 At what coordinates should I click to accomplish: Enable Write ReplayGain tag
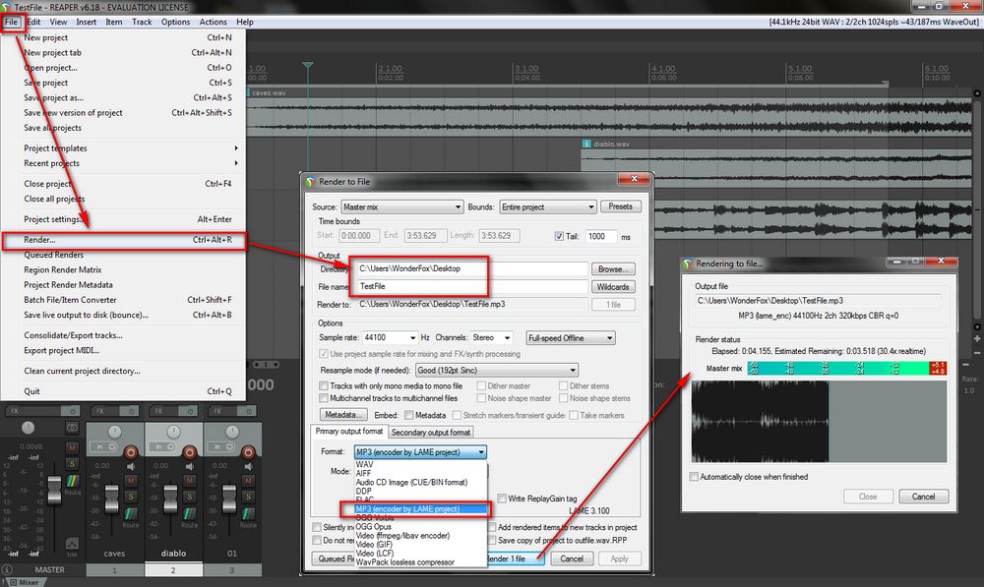point(502,498)
